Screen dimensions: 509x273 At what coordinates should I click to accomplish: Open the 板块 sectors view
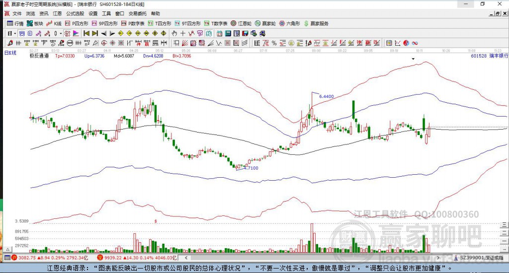click(35, 23)
